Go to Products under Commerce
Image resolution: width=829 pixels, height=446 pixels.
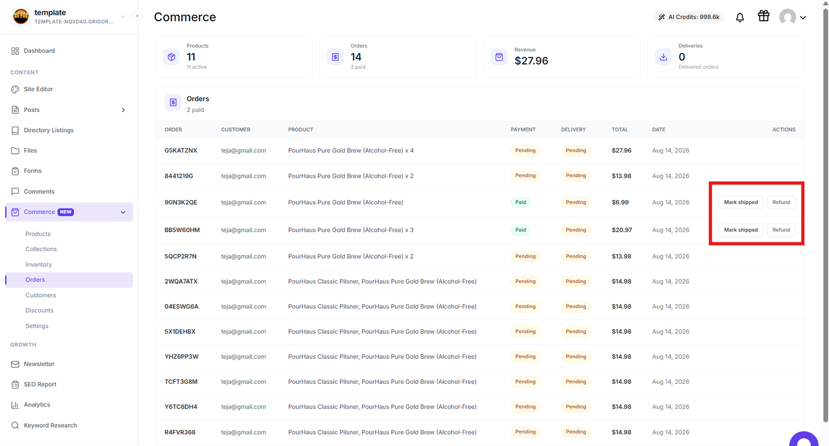[x=38, y=234]
